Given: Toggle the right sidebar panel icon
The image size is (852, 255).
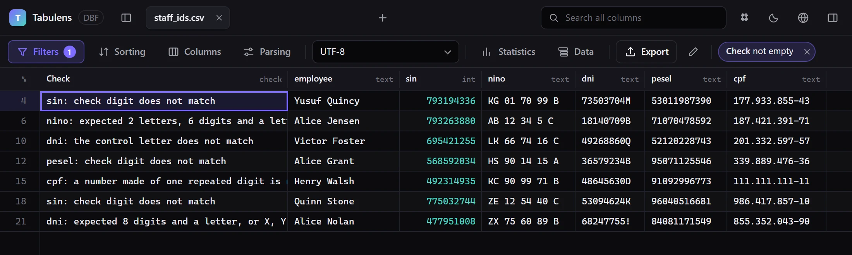Looking at the screenshot, I should tap(833, 18).
